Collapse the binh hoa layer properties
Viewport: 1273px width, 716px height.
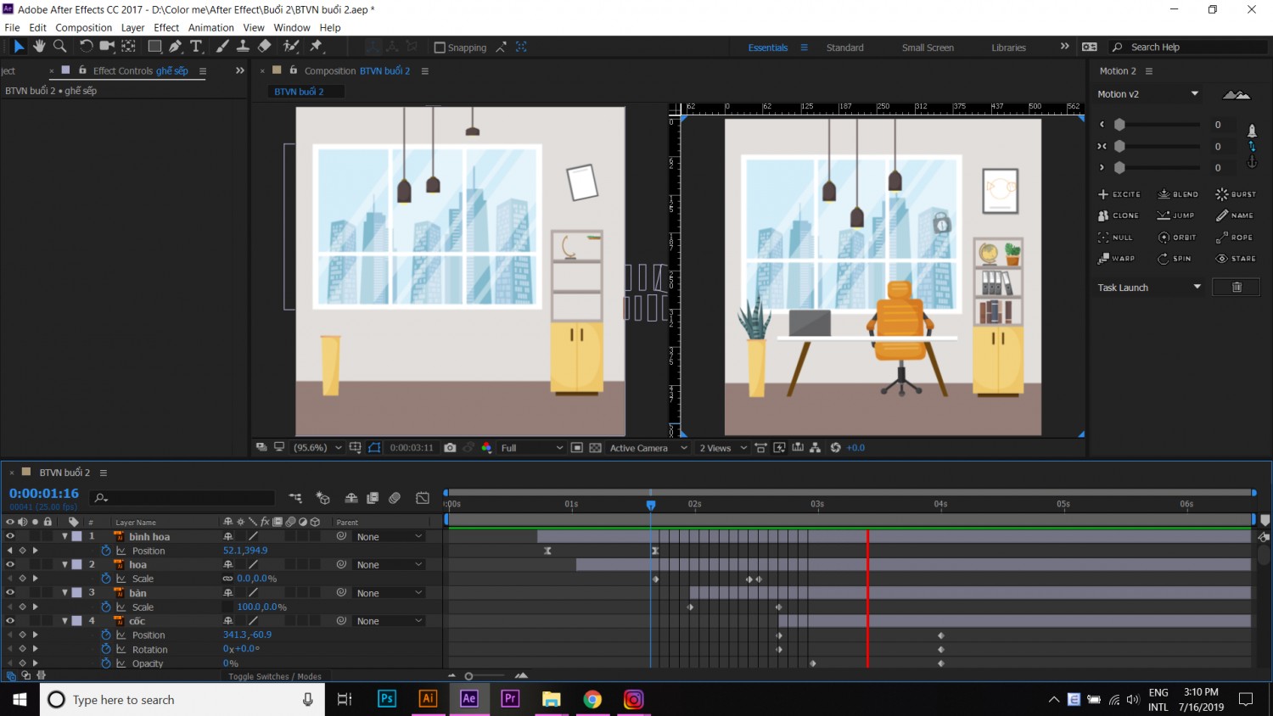[x=64, y=536]
